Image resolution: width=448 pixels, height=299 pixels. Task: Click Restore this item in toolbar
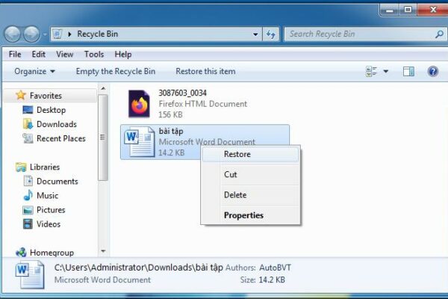(205, 71)
